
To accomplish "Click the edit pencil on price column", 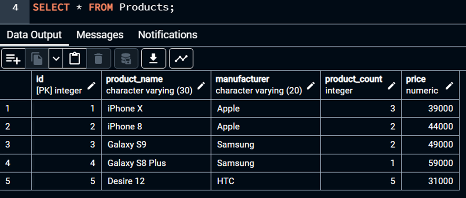I will click(x=449, y=85).
